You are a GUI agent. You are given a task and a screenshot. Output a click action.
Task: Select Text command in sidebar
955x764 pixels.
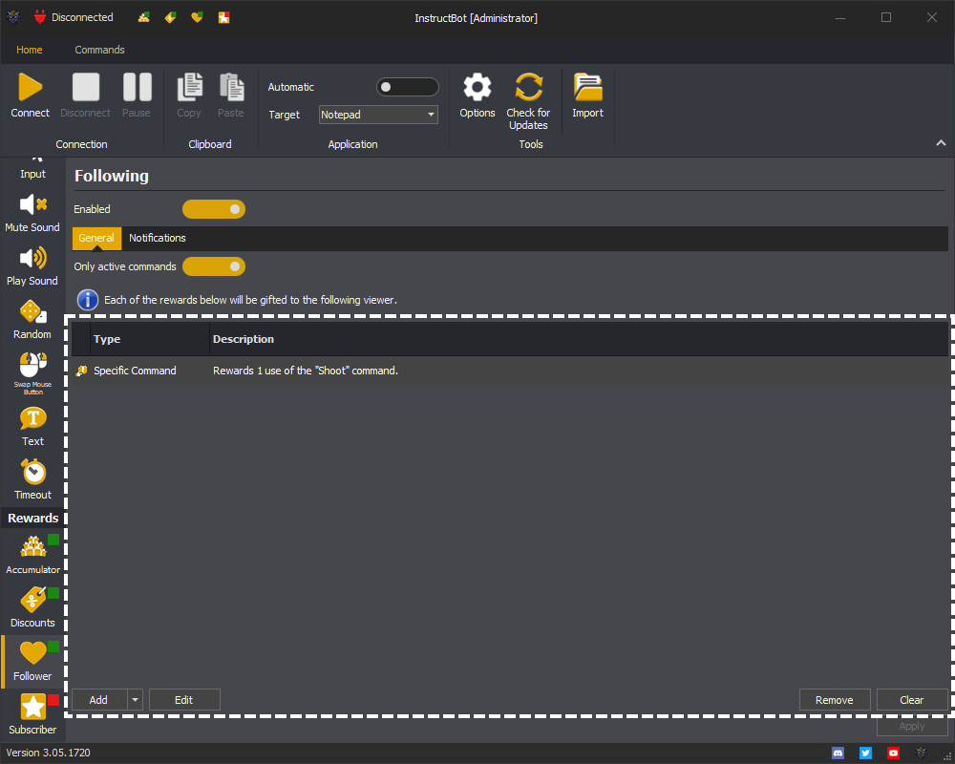32,428
